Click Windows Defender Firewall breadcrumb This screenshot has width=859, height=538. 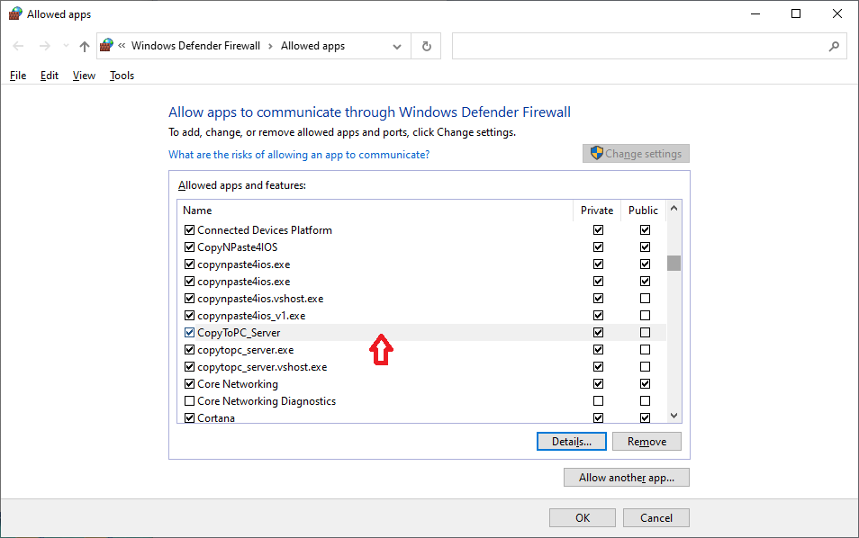[195, 46]
